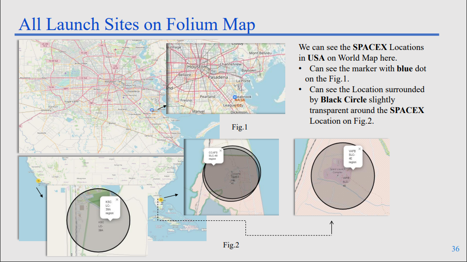Click the KSC LC-39A region popup text
The width and height of the screenshot is (467, 262).
[x=109, y=207]
